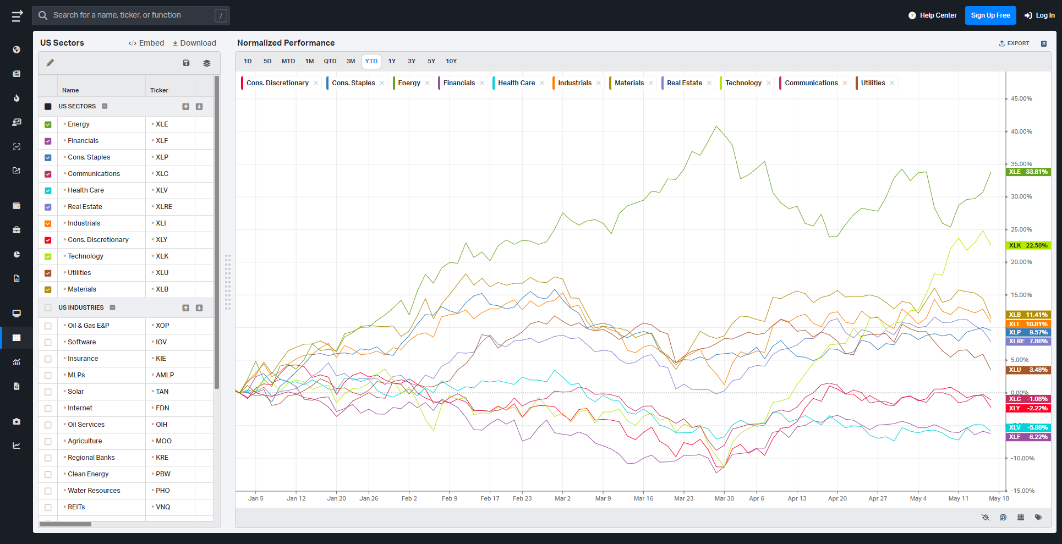The height and width of the screenshot is (544, 1062).
Task: Click the save floppy disk icon
Action: tap(186, 63)
